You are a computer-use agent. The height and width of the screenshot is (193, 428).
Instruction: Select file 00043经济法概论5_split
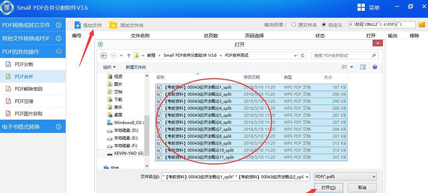pos(251,115)
